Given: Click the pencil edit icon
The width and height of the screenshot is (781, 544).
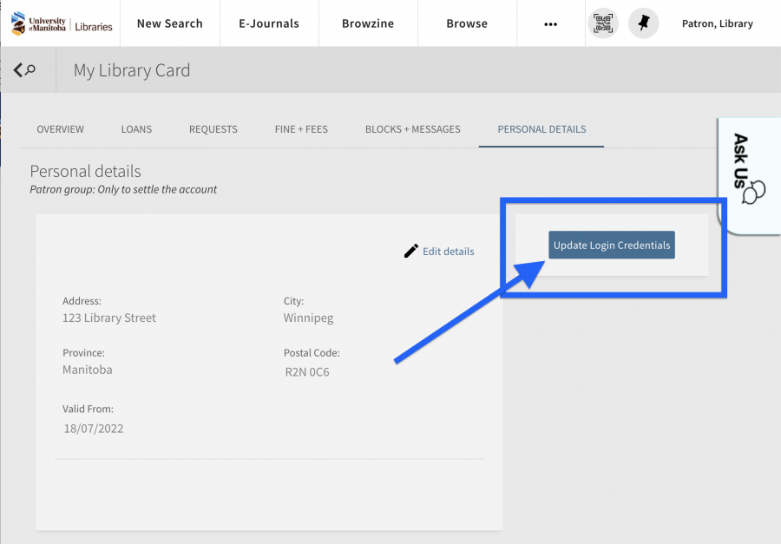Looking at the screenshot, I should pyautogui.click(x=411, y=251).
